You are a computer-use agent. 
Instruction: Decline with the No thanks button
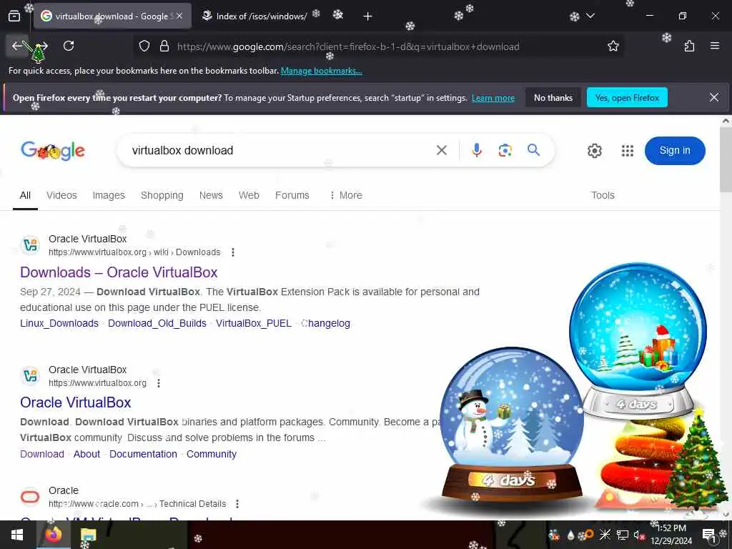pyautogui.click(x=553, y=97)
